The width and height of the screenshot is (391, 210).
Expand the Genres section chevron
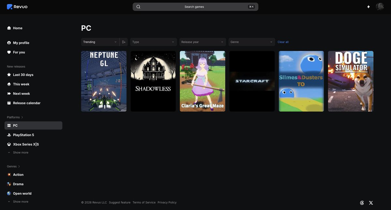pyautogui.click(x=19, y=167)
